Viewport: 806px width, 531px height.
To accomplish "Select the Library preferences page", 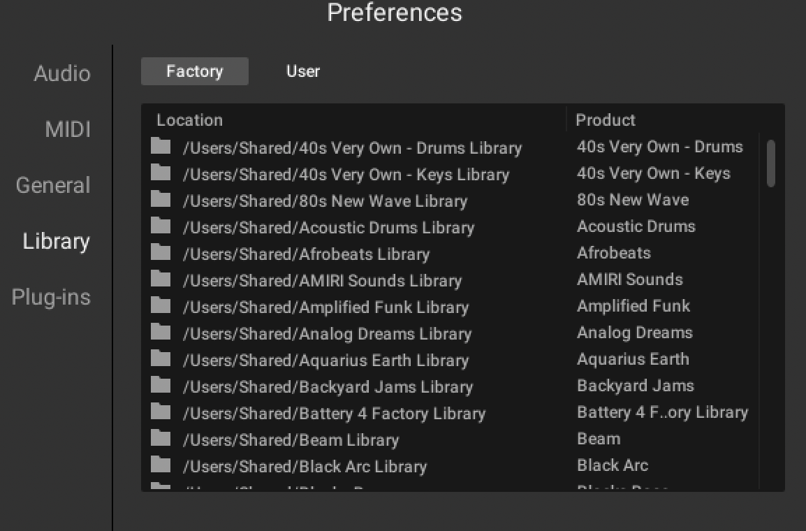I will click(x=56, y=241).
